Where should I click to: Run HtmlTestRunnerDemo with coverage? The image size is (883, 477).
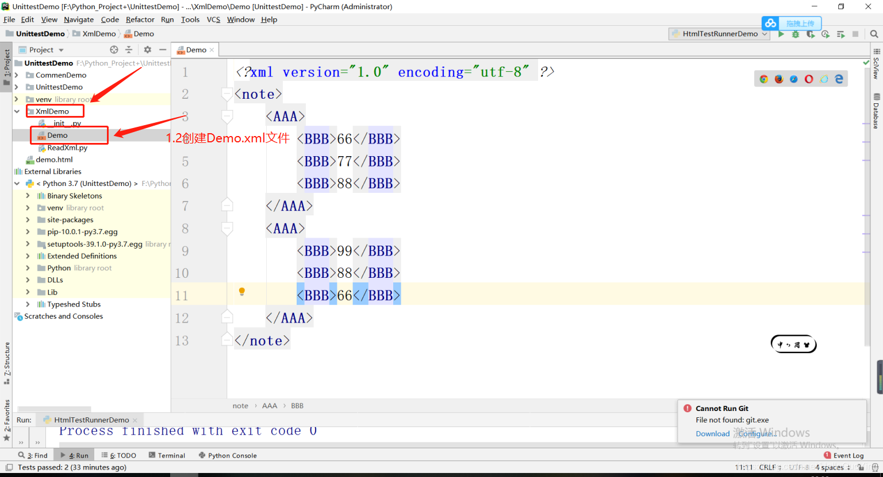coord(810,34)
